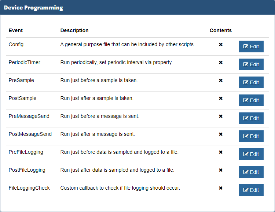Click the X contents icon for PostSample
This screenshot has width=275, height=212.
[x=221, y=98]
